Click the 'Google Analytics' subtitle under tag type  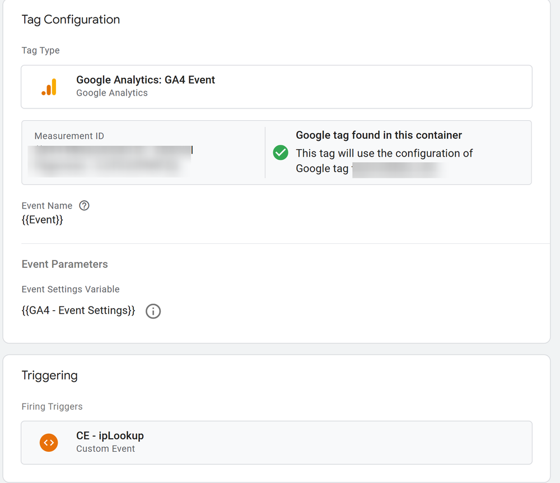point(112,93)
